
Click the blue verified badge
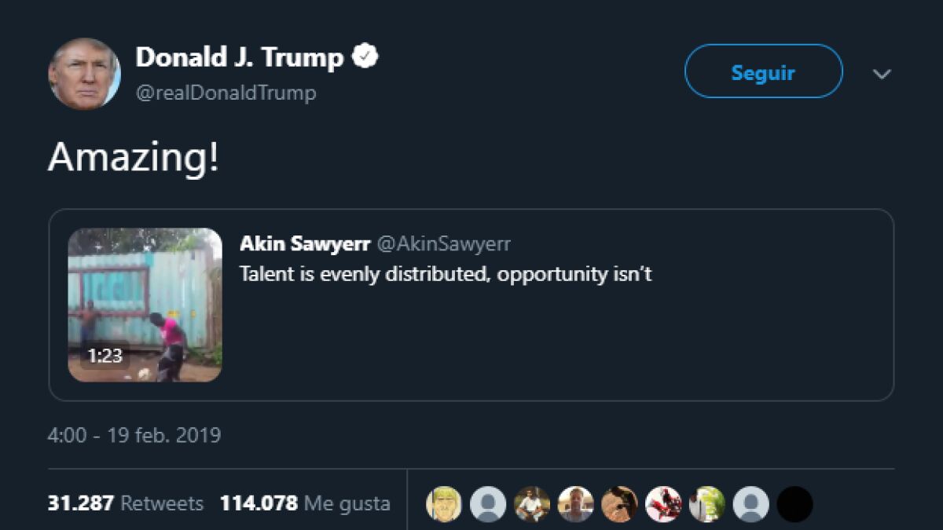(x=366, y=57)
